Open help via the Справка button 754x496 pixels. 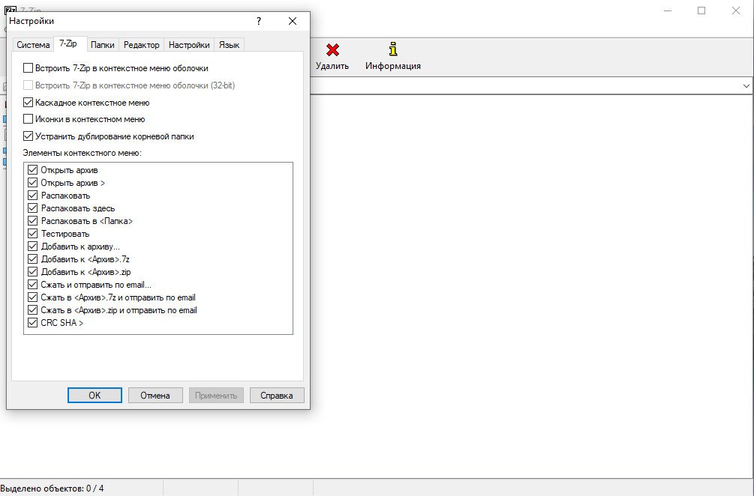click(x=277, y=395)
